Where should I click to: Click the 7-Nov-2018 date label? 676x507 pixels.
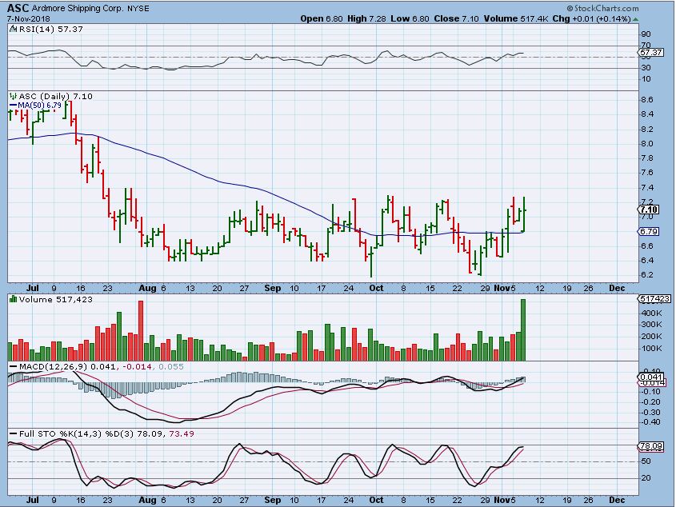click(29, 19)
